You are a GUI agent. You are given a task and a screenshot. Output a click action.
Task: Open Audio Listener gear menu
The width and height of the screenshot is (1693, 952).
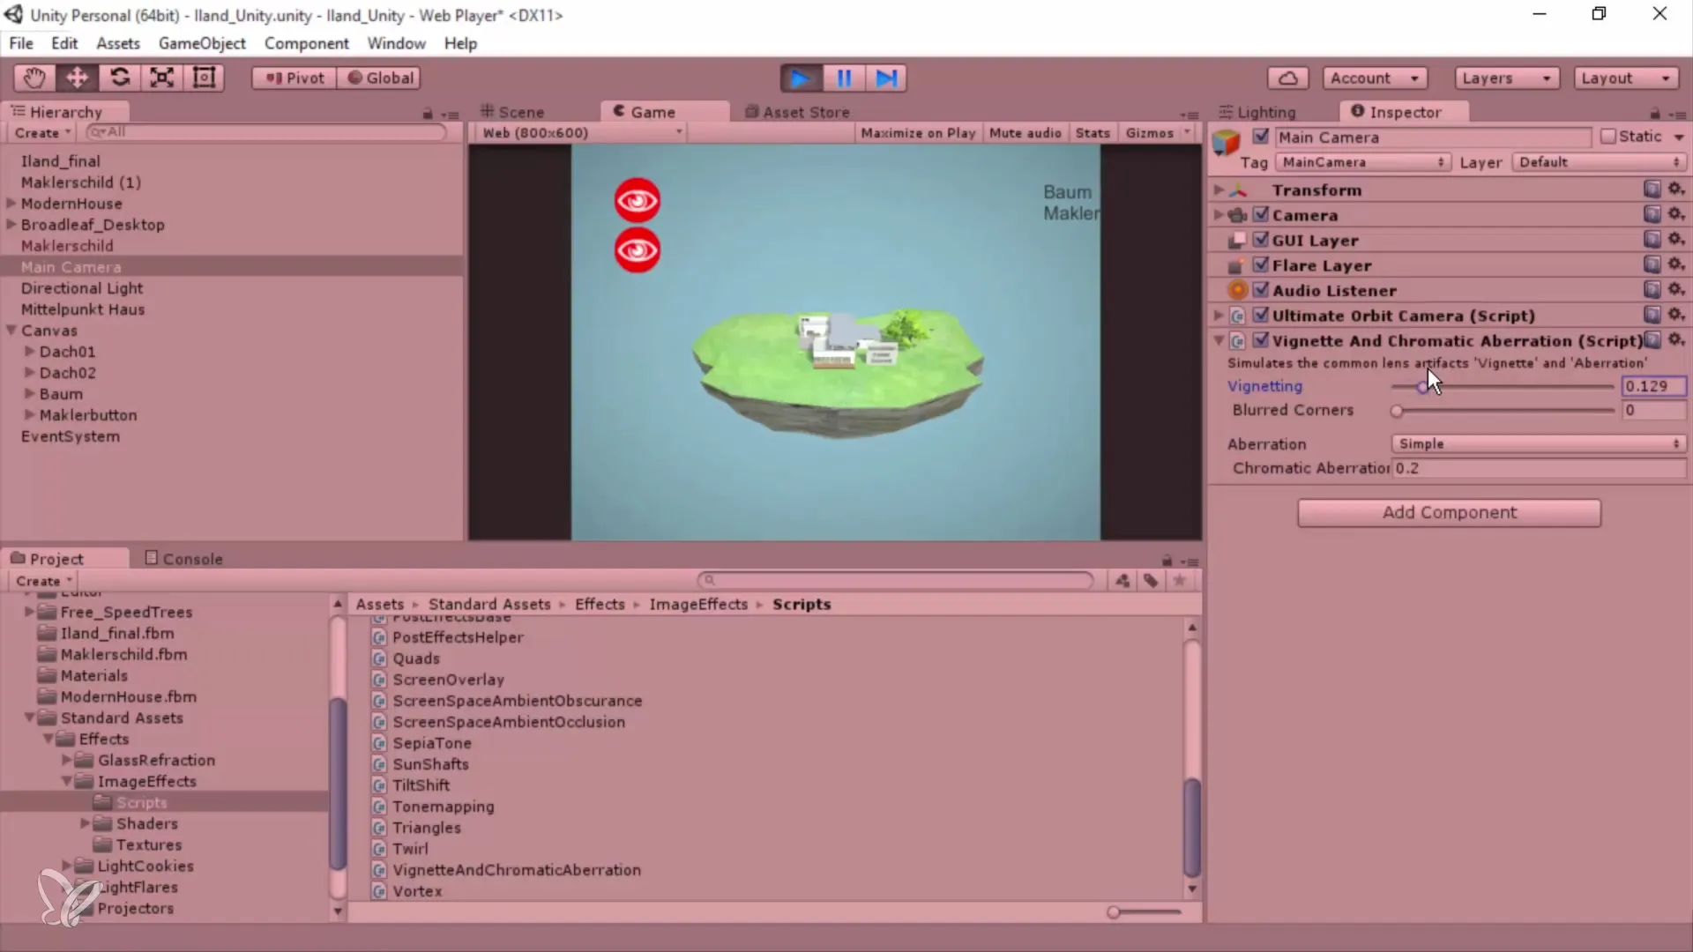coord(1676,289)
